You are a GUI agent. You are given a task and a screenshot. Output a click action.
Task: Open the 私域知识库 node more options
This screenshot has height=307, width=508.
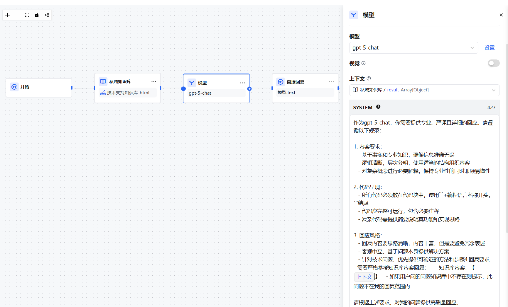click(154, 81)
